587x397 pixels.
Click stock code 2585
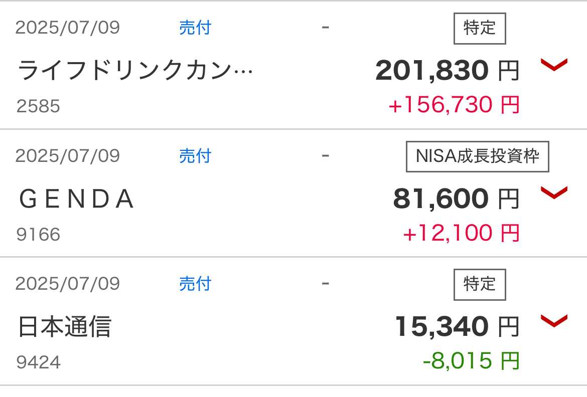point(38,106)
